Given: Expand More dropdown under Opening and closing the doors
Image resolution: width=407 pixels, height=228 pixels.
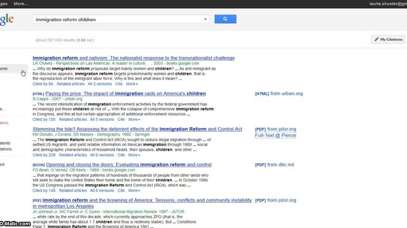Looking at the screenshot, I should click(x=134, y=191).
